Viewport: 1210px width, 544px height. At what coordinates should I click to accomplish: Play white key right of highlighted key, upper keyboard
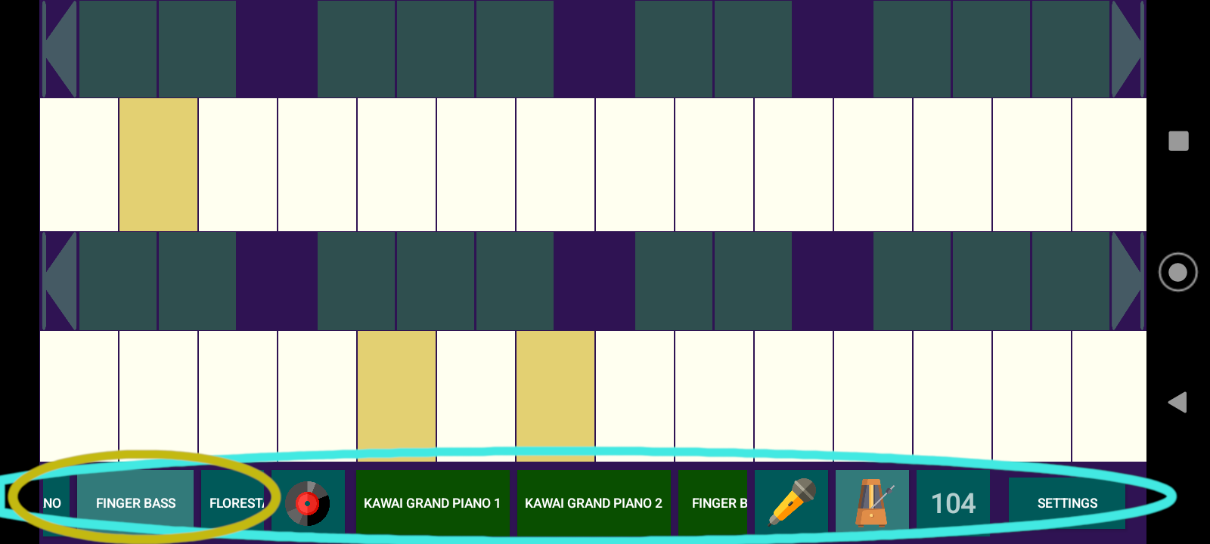(238, 165)
